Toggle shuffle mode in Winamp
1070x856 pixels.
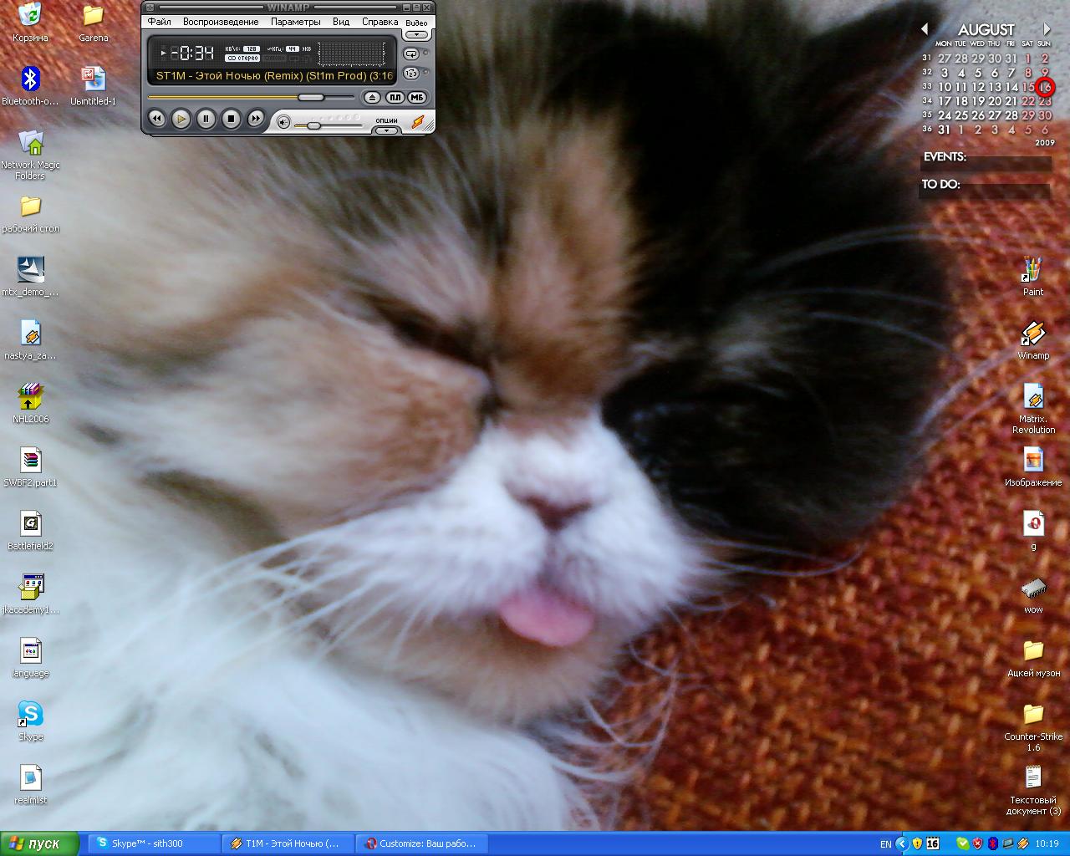pos(411,74)
